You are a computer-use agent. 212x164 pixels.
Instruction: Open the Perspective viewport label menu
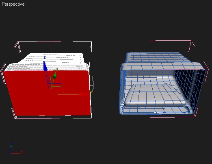tap(13, 4)
